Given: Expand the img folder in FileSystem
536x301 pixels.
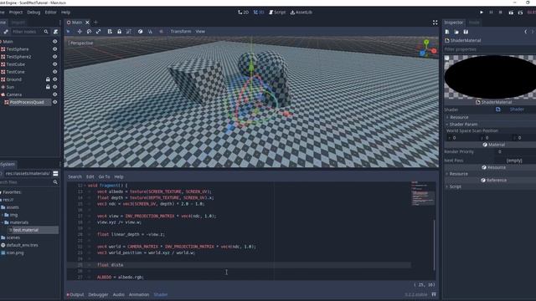Looking at the screenshot, I should [x=3, y=215].
